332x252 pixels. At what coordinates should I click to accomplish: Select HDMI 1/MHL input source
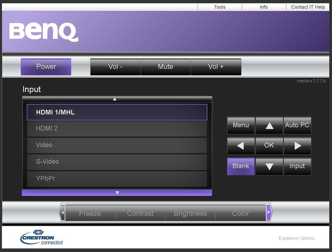117,112
